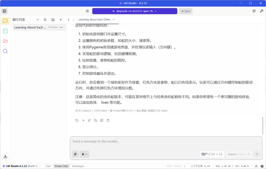Open user account icon in status bar
Screen dimensions: 266x169
point(256,166)
